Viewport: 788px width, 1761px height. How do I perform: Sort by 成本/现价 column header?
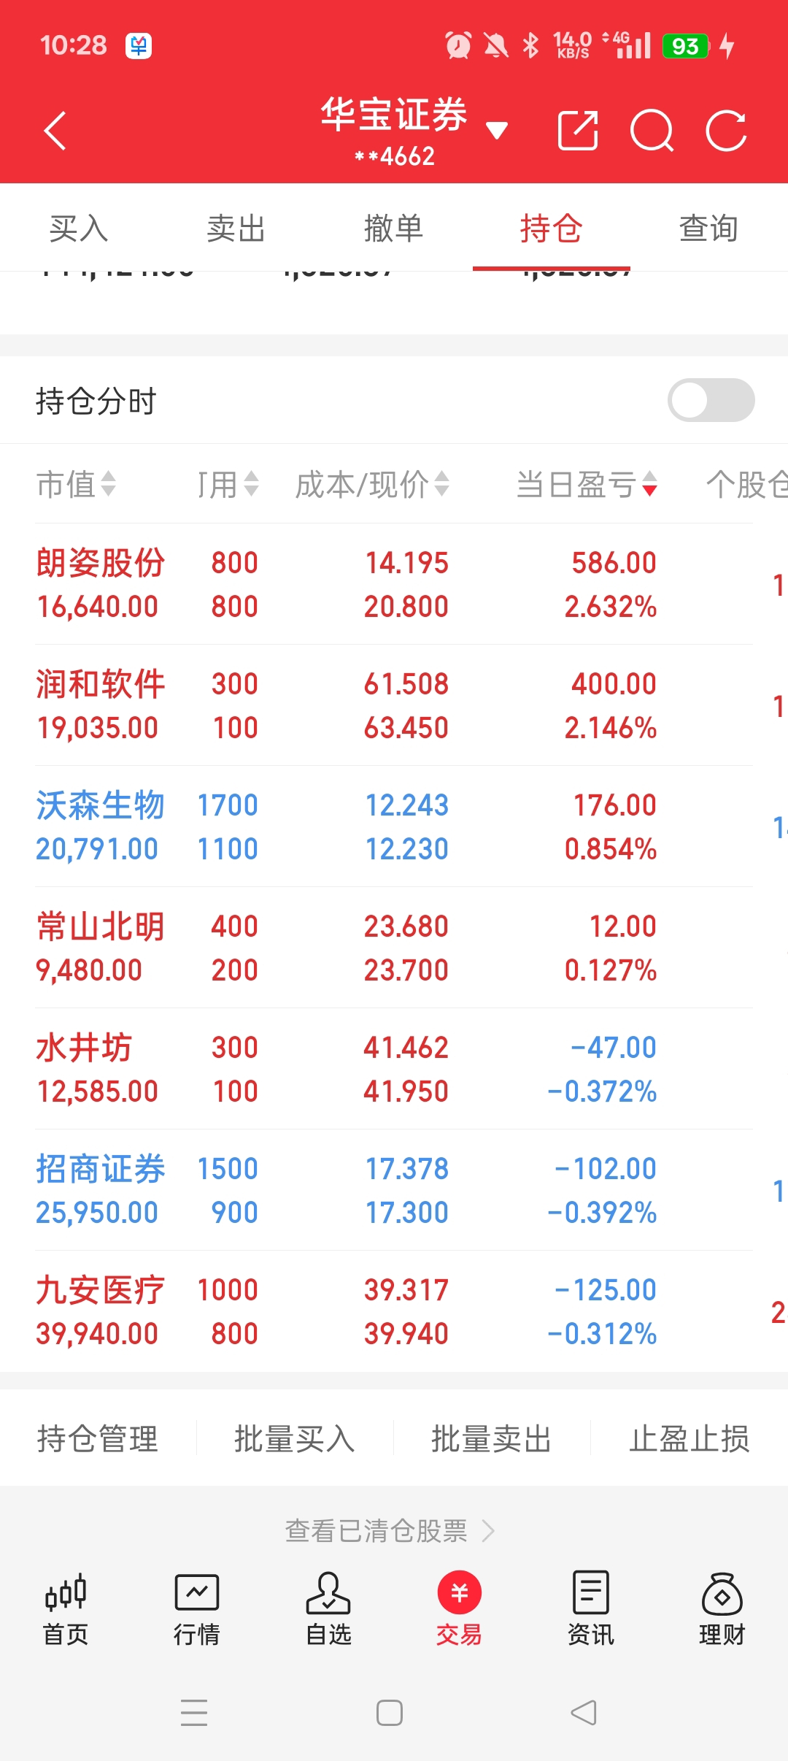click(x=371, y=484)
